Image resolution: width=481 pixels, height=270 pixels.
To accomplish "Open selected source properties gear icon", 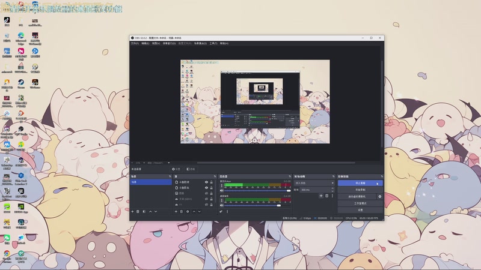I will point(188,212).
